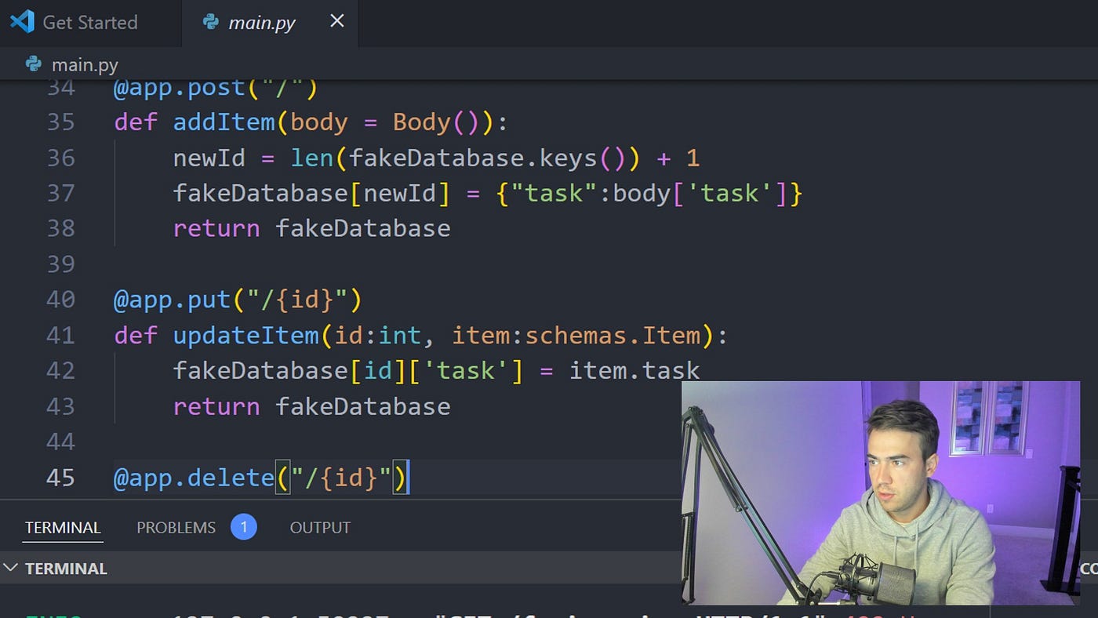The width and height of the screenshot is (1098, 618).
Task: Close the main.py editor tab
Action: point(337,21)
